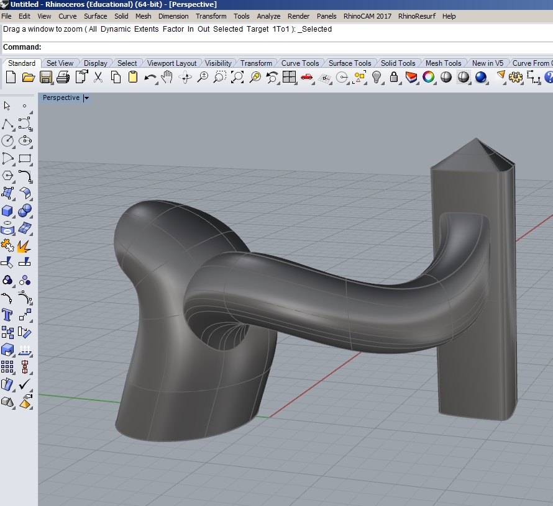Click the Boolean Union spheres icon
Screen dimensions: 553x506
tap(25, 210)
